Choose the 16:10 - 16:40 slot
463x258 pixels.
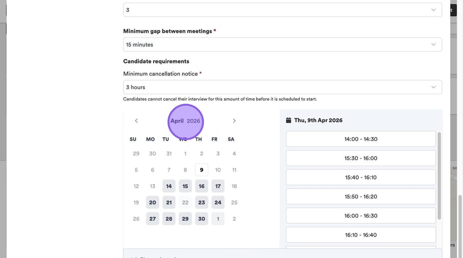click(x=361, y=235)
